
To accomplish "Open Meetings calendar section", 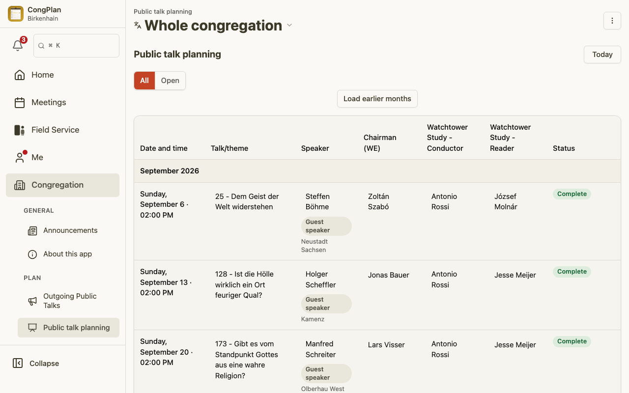I will 62,102.
